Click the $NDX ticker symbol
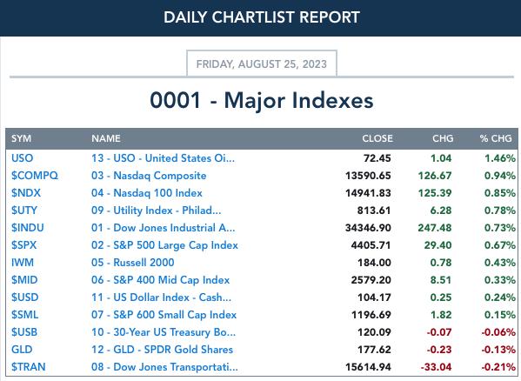 click(x=26, y=193)
